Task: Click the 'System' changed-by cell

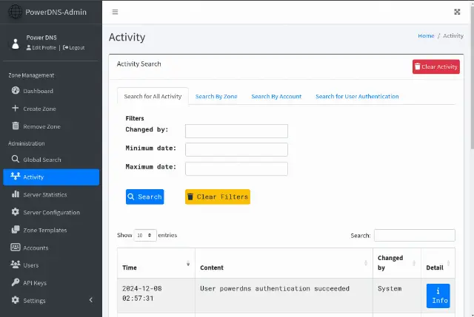Action: (x=397, y=296)
